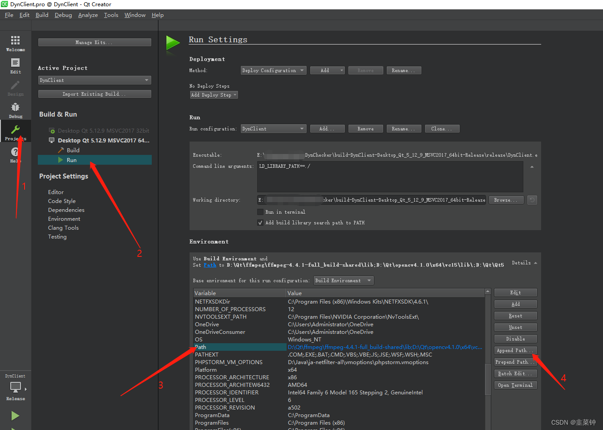Open the File menu
The height and width of the screenshot is (430, 603).
pyautogui.click(x=9, y=15)
